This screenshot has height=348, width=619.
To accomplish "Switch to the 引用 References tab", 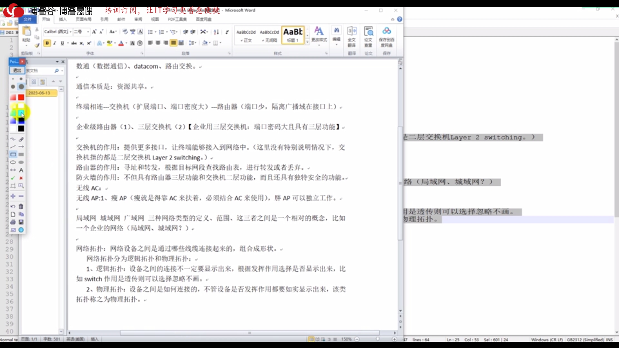I will coord(104,19).
